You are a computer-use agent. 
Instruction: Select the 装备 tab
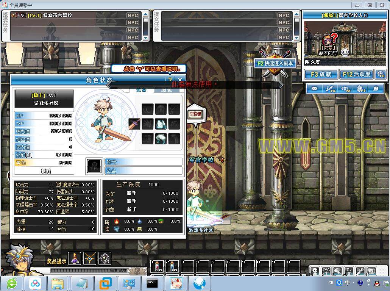pyautogui.click(x=141, y=90)
